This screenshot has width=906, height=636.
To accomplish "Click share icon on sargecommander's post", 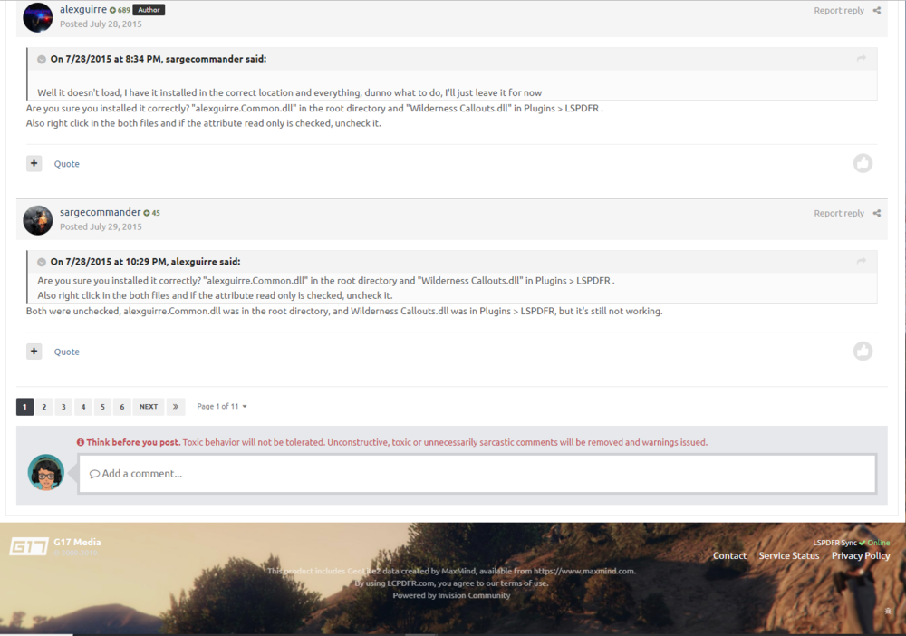I will pyautogui.click(x=876, y=213).
